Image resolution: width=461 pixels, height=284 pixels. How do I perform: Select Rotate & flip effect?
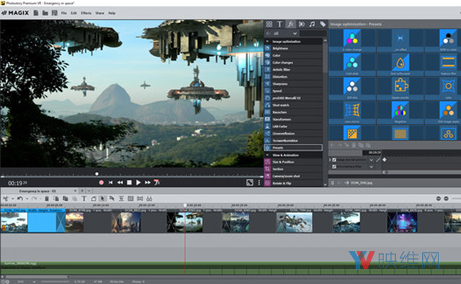pos(293,183)
